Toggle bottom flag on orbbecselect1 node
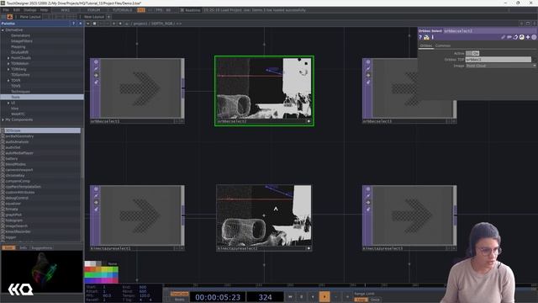Image resolution: width=538 pixels, height=303 pixels. point(96,82)
